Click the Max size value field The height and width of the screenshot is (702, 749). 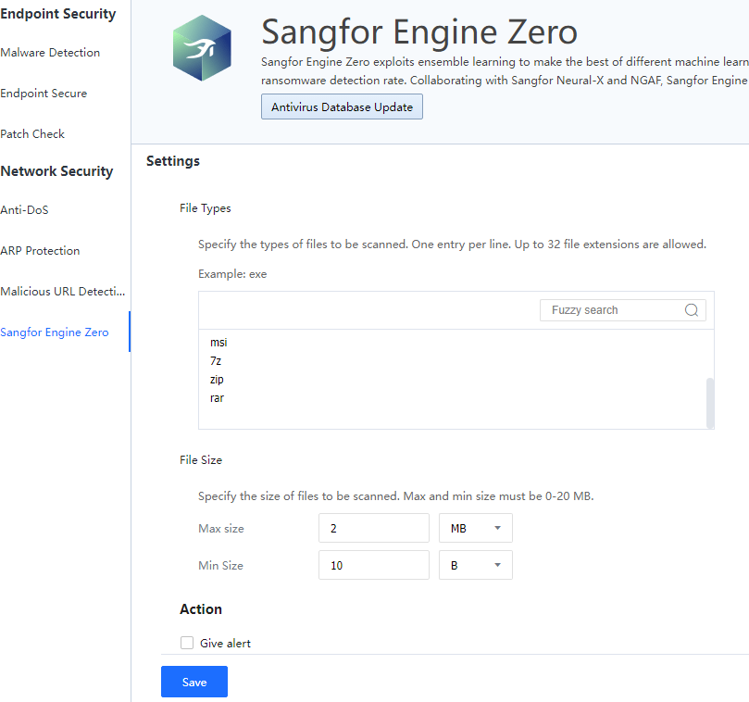pos(373,528)
